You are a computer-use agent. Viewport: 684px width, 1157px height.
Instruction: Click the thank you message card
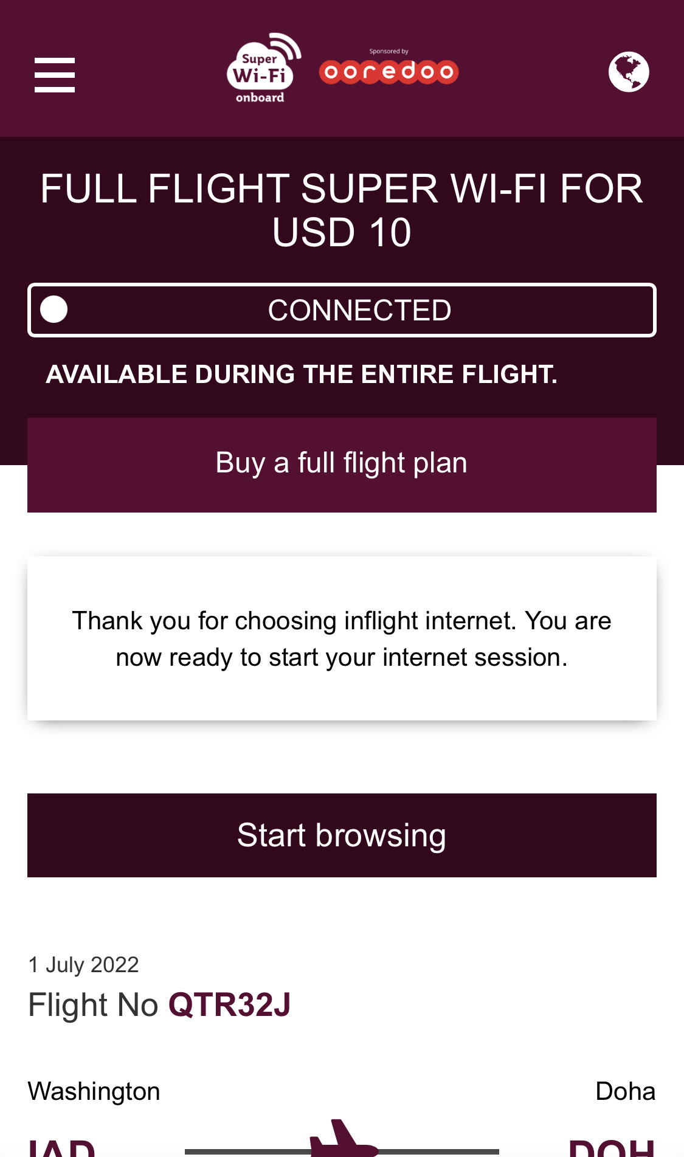342,638
